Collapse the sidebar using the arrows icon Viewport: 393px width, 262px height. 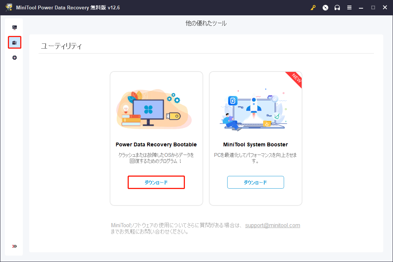[14, 246]
